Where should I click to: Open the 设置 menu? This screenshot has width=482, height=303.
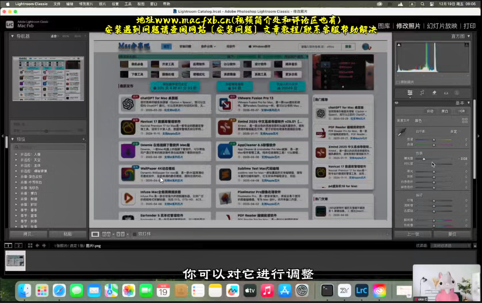(115, 4)
